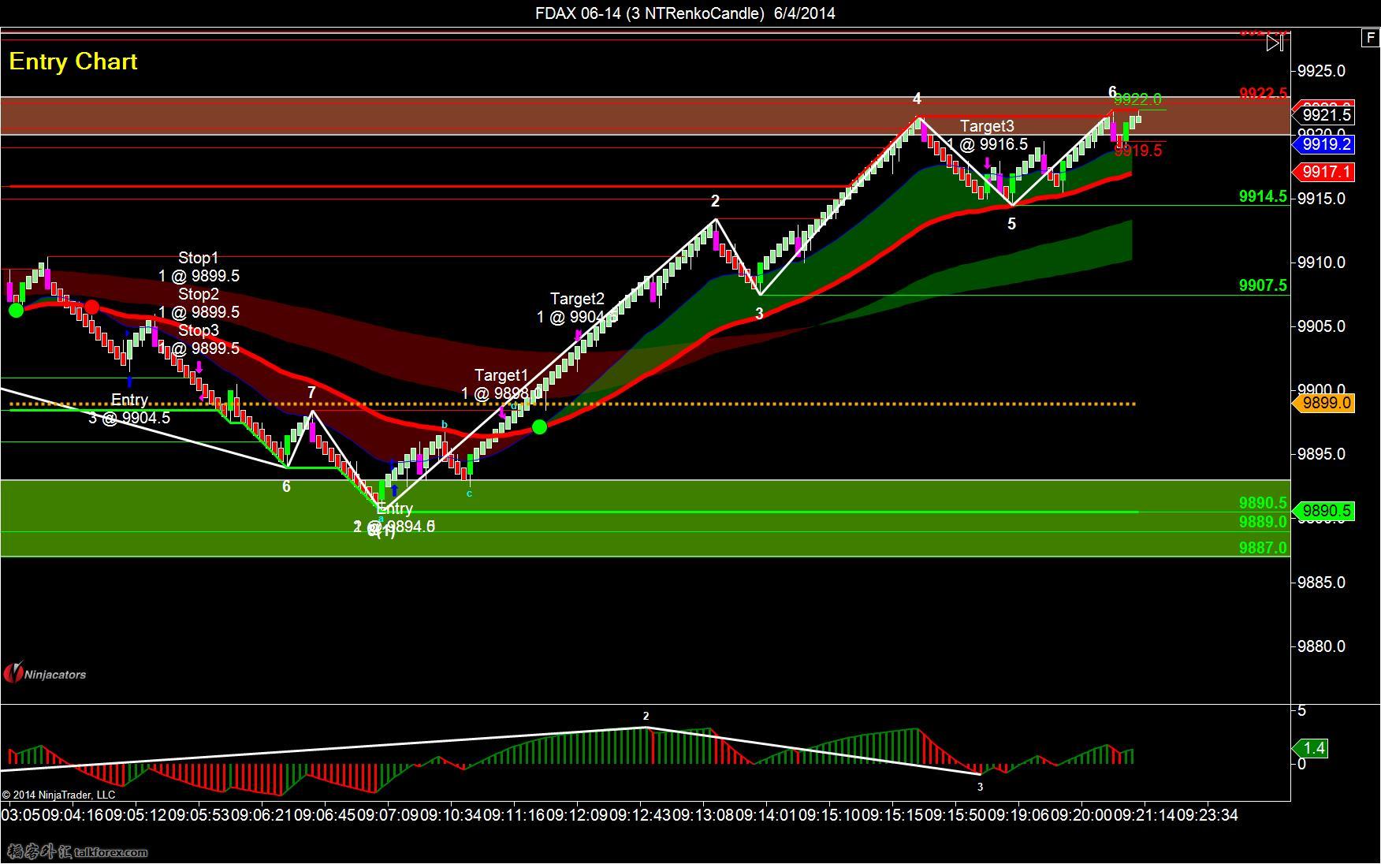The width and height of the screenshot is (1381, 864).
Task: Click the green 9887.0 level label
Action: click(x=1263, y=547)
